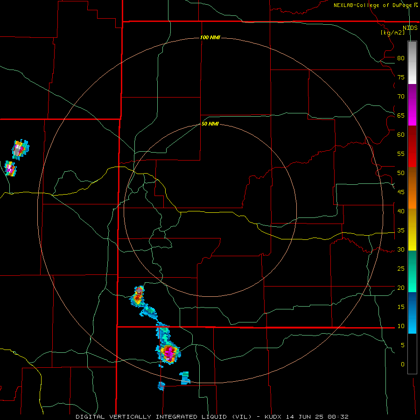Click the 25 value on the VIL scale
Screen dimensions: 420x420
[401, 269]
